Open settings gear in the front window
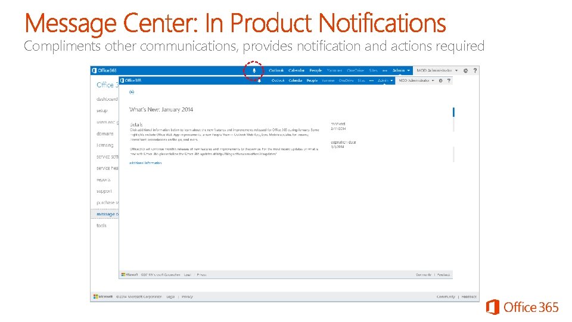This screenshot has width=572, height=322. (441, 80)
